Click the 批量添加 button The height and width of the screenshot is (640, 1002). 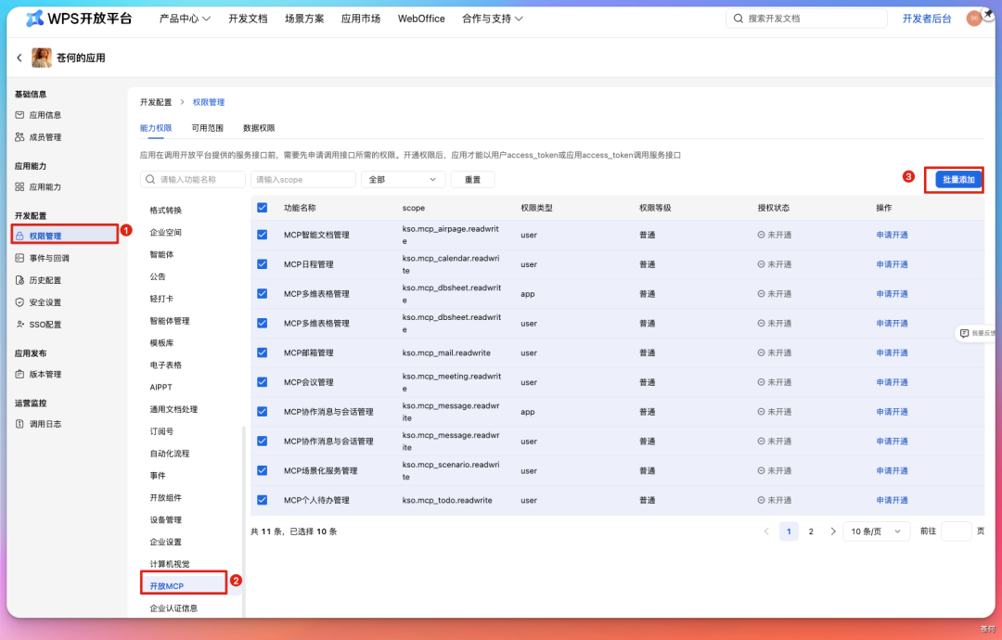958,180
